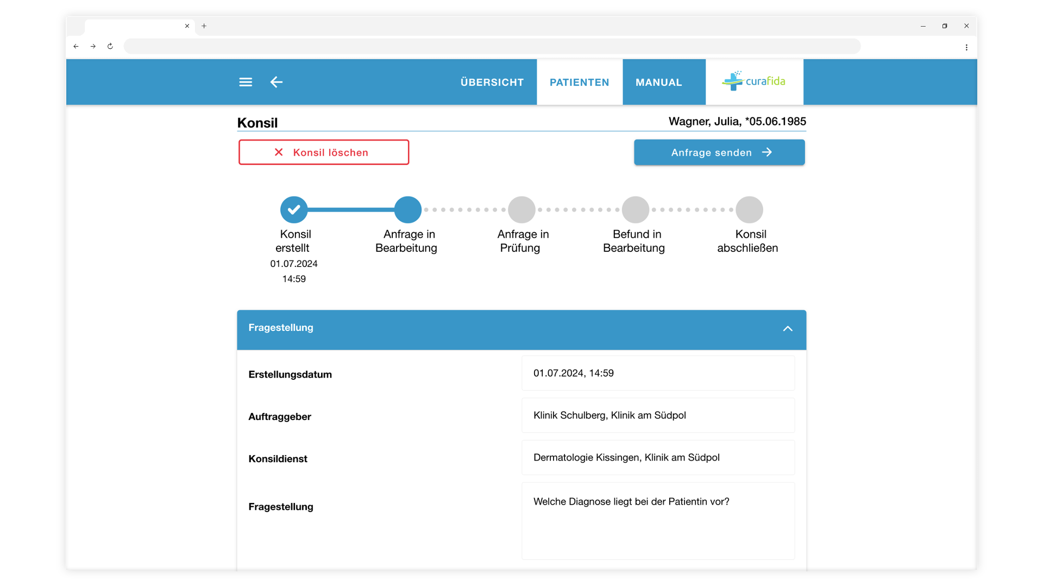
Task: Open the hamburger menu icon
Action: tap(246, 82)
